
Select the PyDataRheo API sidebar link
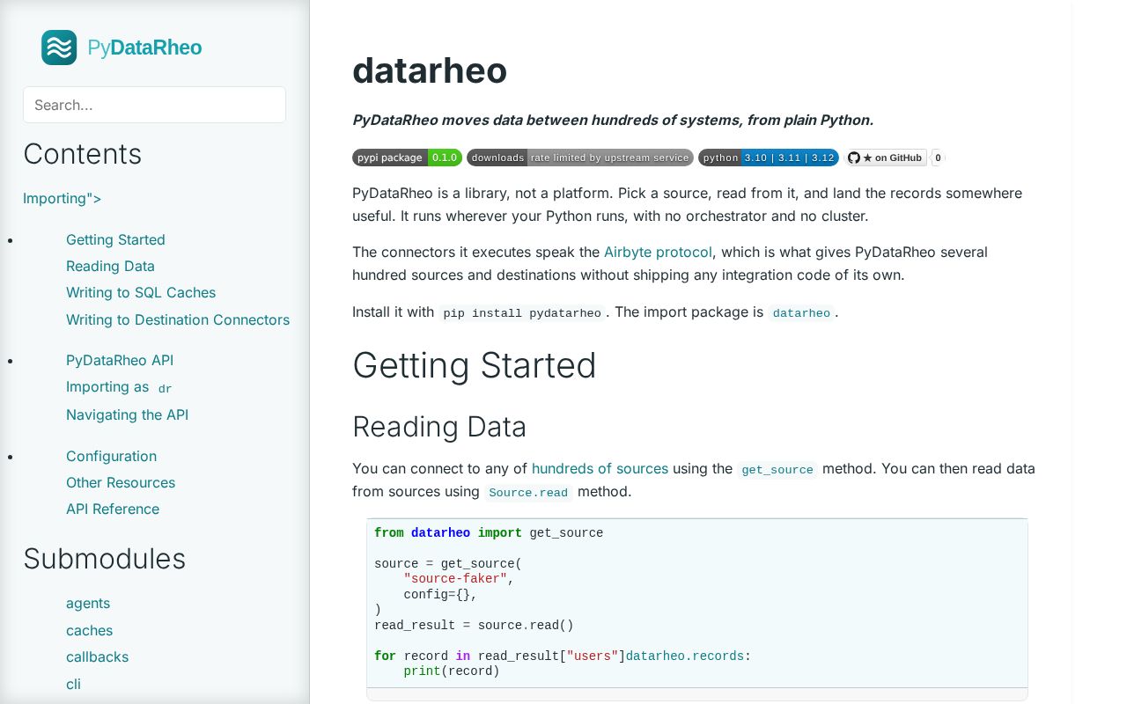click(120, 360)
